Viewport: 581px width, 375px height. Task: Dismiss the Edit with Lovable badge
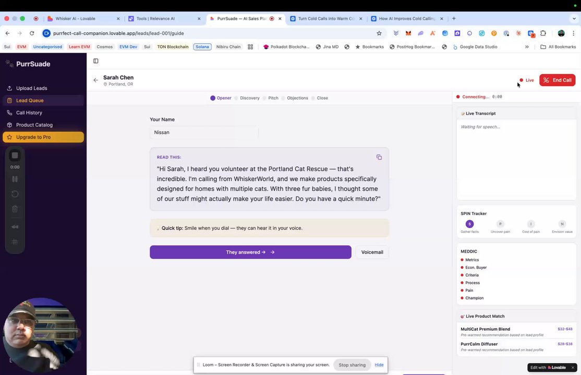pos(573,368)
